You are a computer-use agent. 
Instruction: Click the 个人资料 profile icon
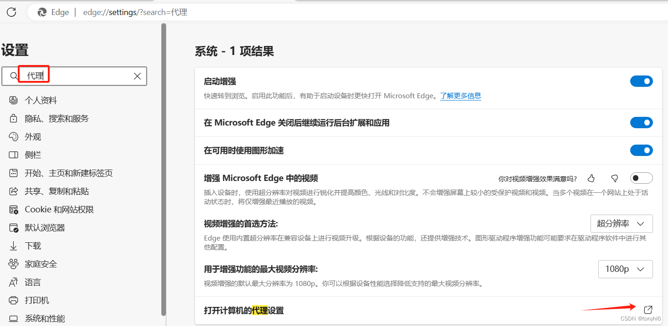[x=14, y=100]
